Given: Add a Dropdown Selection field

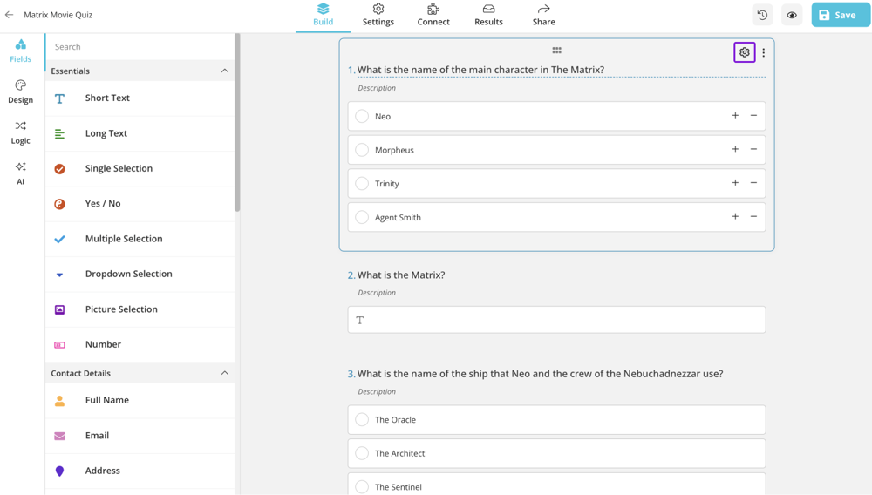Looking at the screenshot, I should [x=128, y=274].
